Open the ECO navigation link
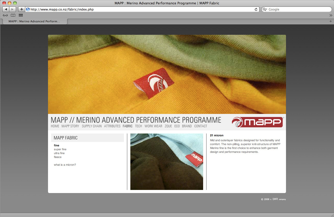The image size is (334, 217). (x=177, y=126)
